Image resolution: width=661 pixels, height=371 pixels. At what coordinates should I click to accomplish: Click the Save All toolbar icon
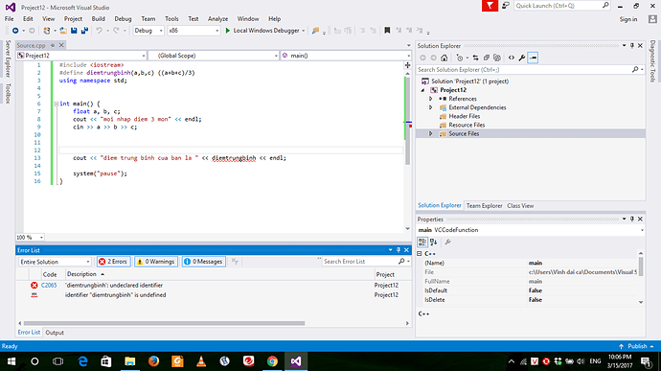pyautogui.click(x=84, y=31)
